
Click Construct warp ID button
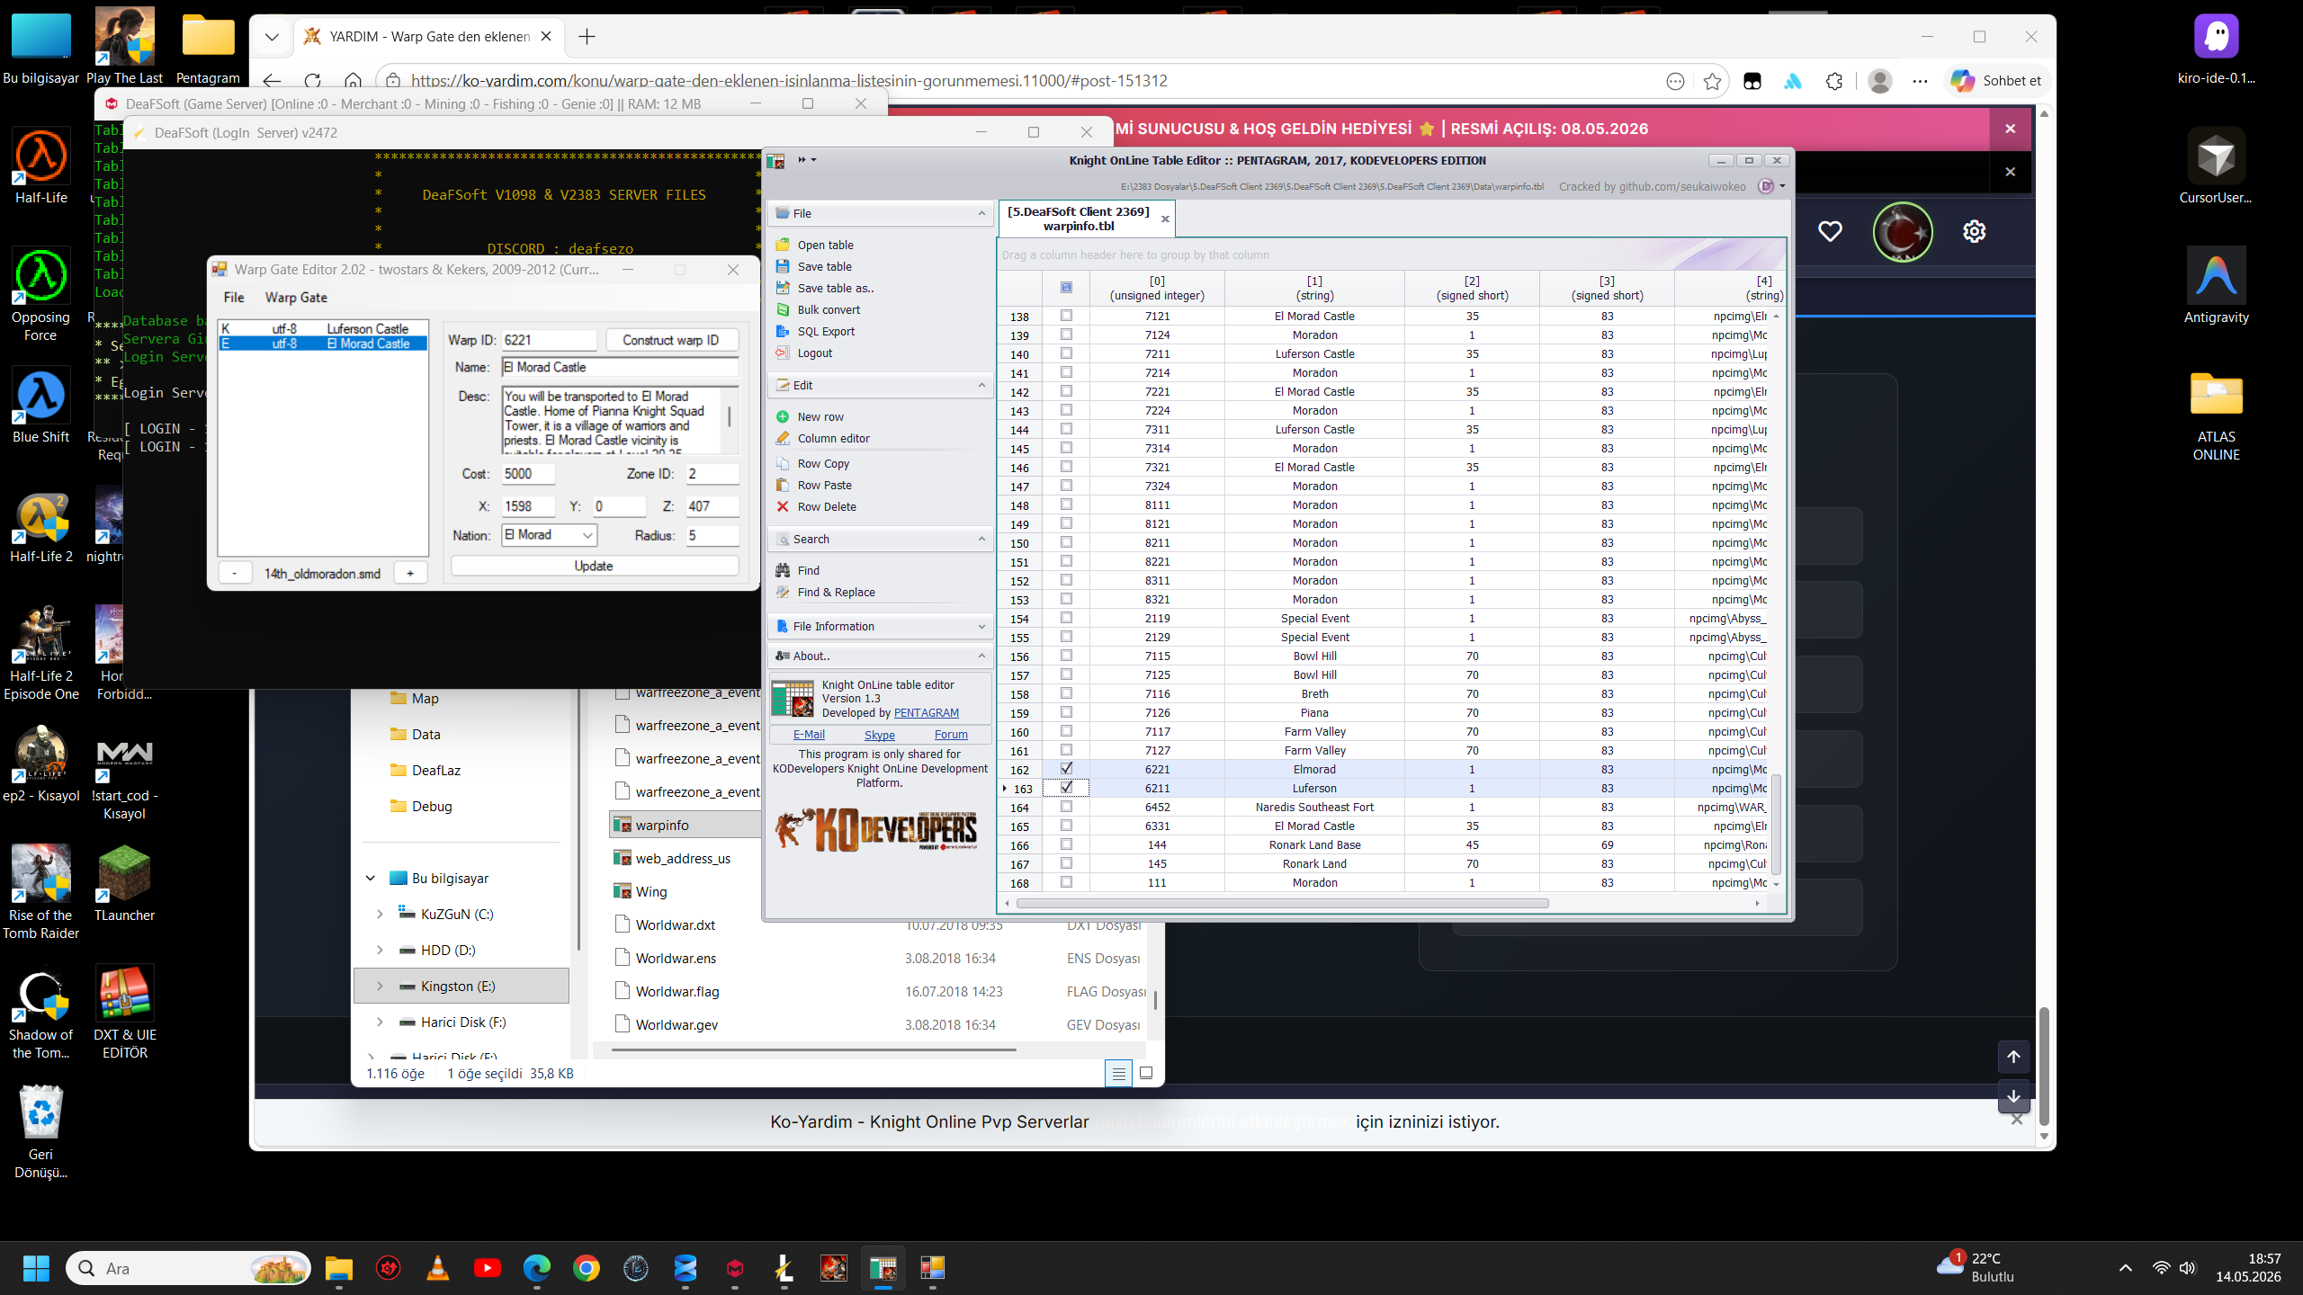pyautogui.click(x=670, y=340)
